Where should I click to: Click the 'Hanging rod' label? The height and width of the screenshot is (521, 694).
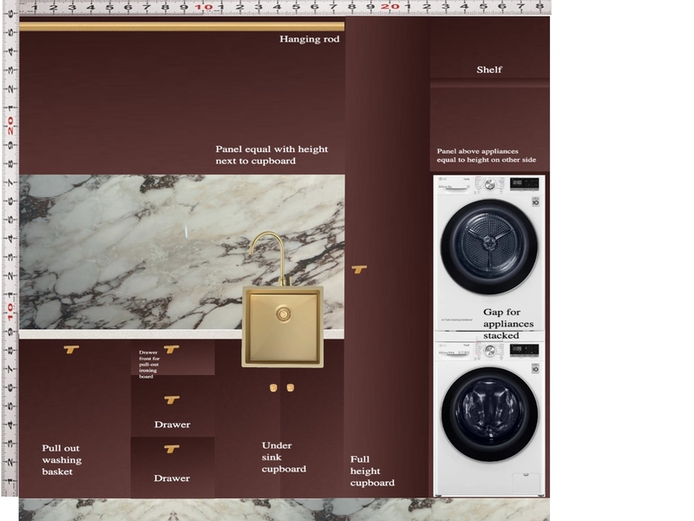point(310,39)
